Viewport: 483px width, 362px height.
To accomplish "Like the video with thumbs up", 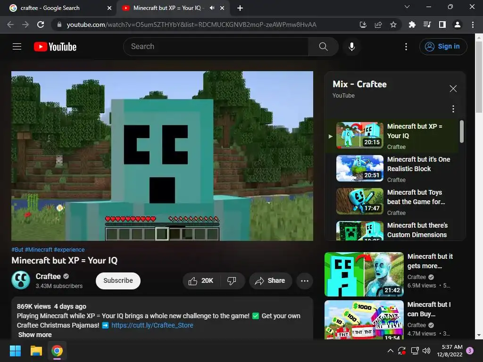I will coord(201,281).
